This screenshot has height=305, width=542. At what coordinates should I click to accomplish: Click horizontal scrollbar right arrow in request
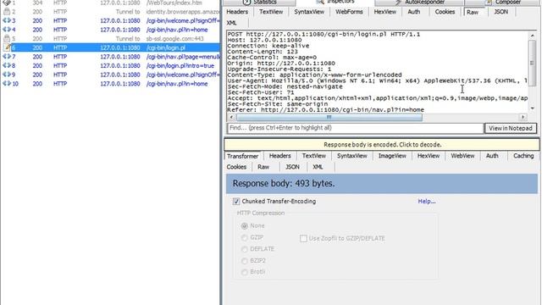click(523, 117)
